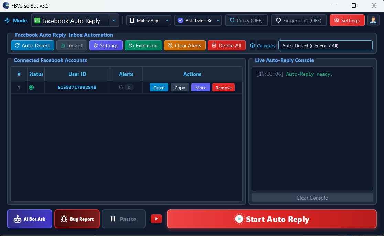384x236 pixels.
Task: Pause the auto reply
Action: coord(124,219)
